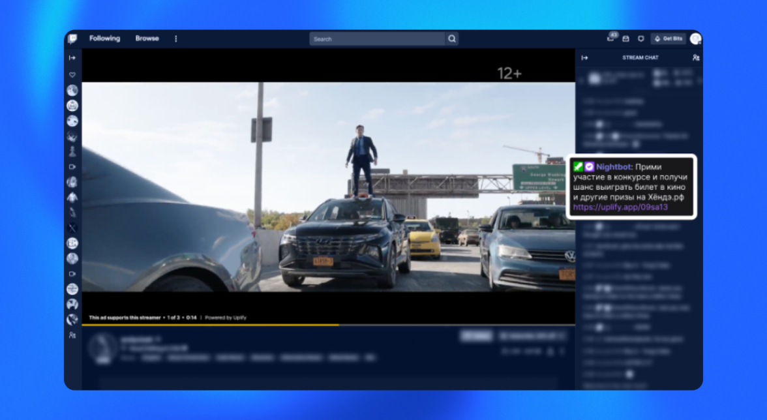This screenshot has width=767, height=420.
Task: Click the Twitch logo home icon
Action: 72,38
